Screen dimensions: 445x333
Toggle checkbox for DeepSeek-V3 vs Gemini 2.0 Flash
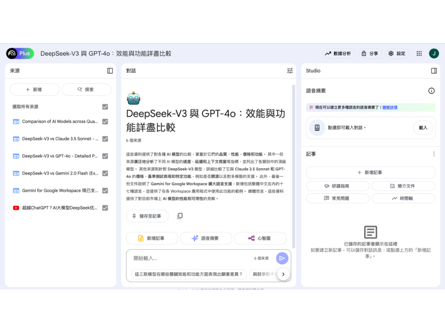pyautogui.click(x=105, y=173)
